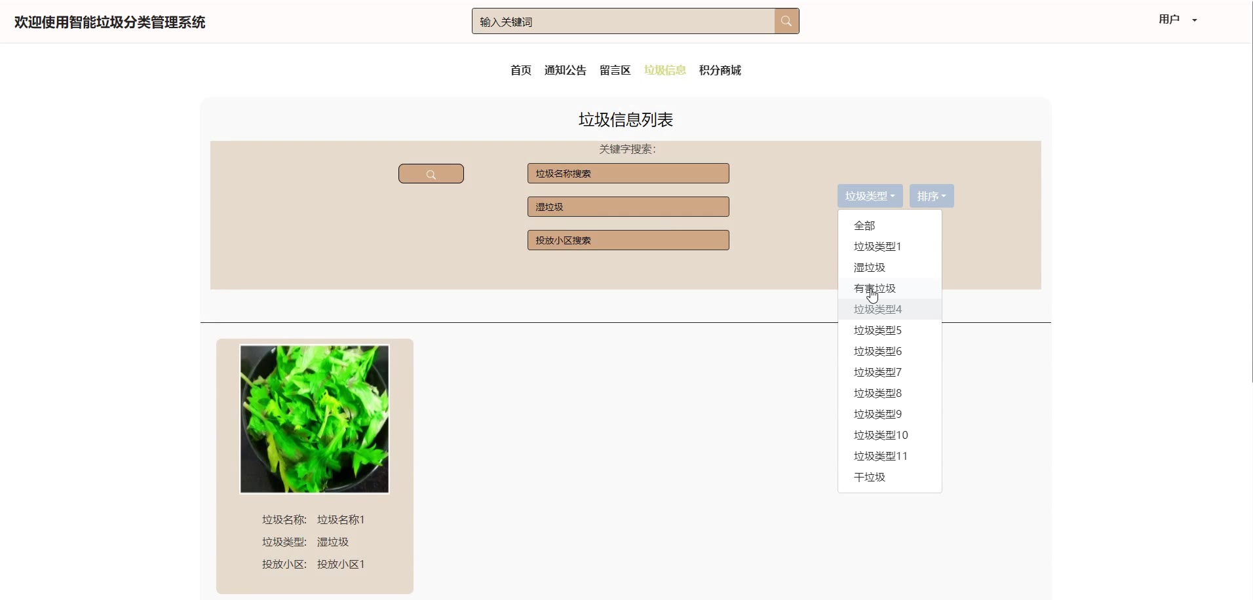Viewport: 1253px width, 600px height.
Task: Open 通知公告 page
Action: click(566, 70)
